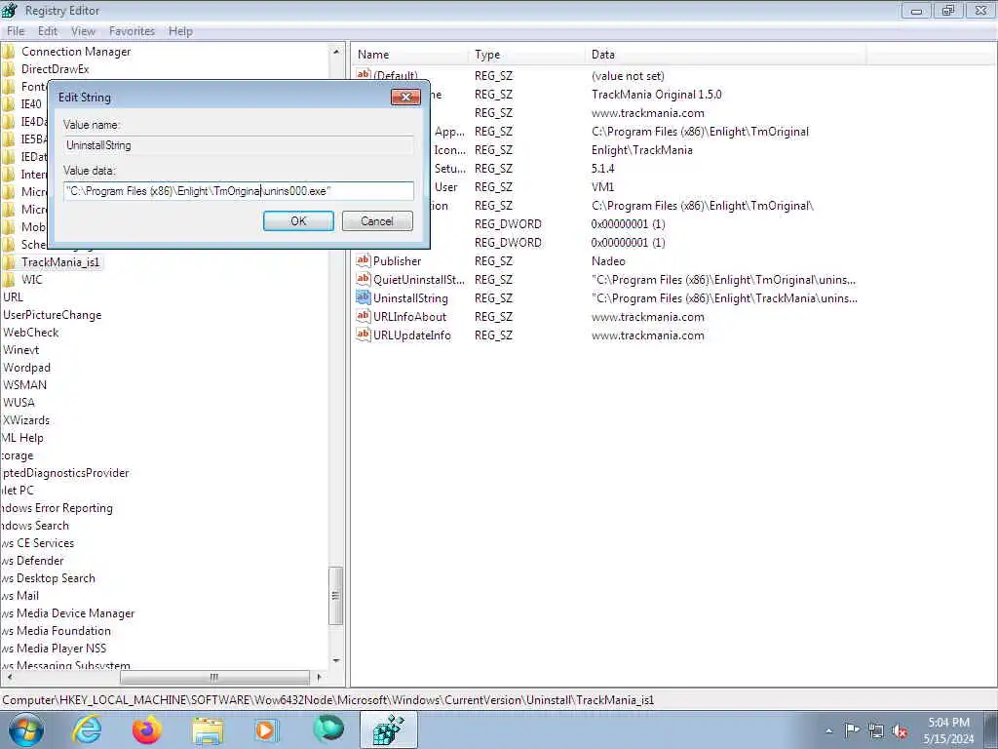Click the tree pane scroll down arrow

336,660
